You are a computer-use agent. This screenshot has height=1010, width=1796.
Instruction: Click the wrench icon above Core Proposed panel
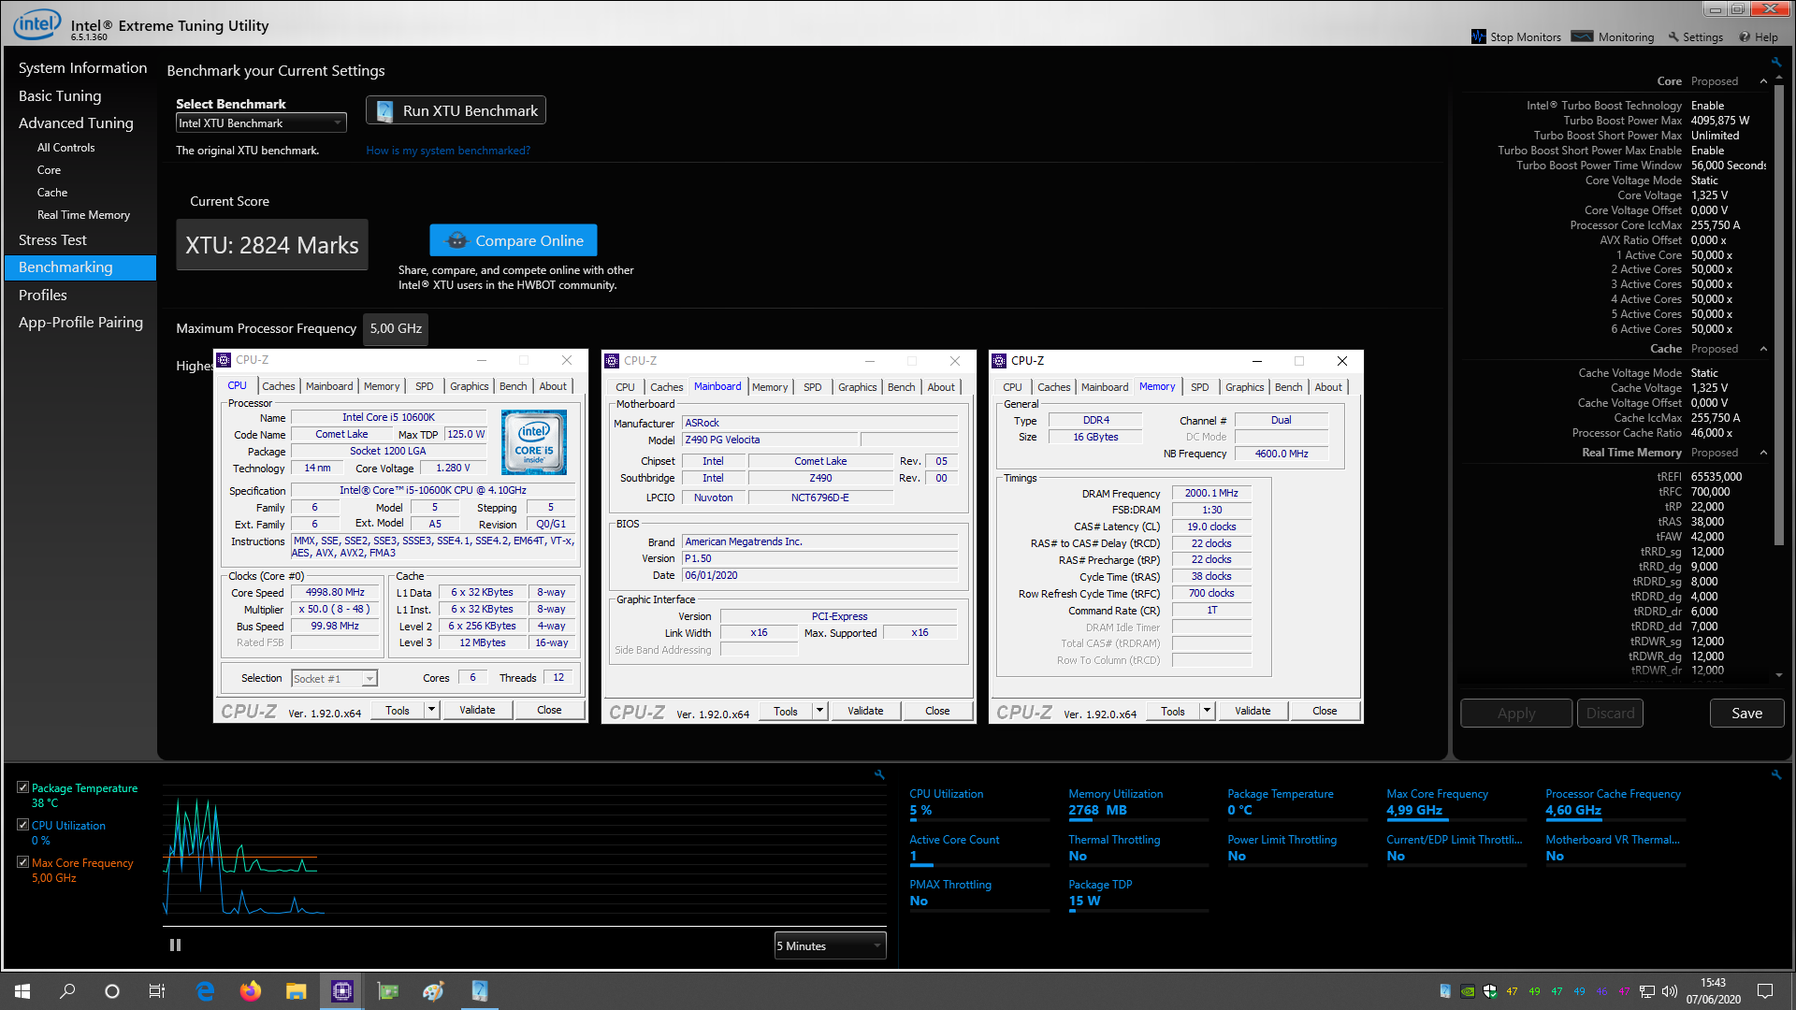click(x=1776, y=63)
